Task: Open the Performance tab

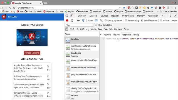Action: tap(128, 16)
